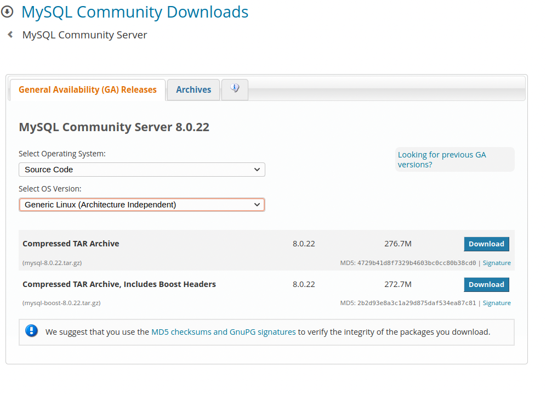
Task: Open the Select OS Version dropdown
Action: click(142, 205)
